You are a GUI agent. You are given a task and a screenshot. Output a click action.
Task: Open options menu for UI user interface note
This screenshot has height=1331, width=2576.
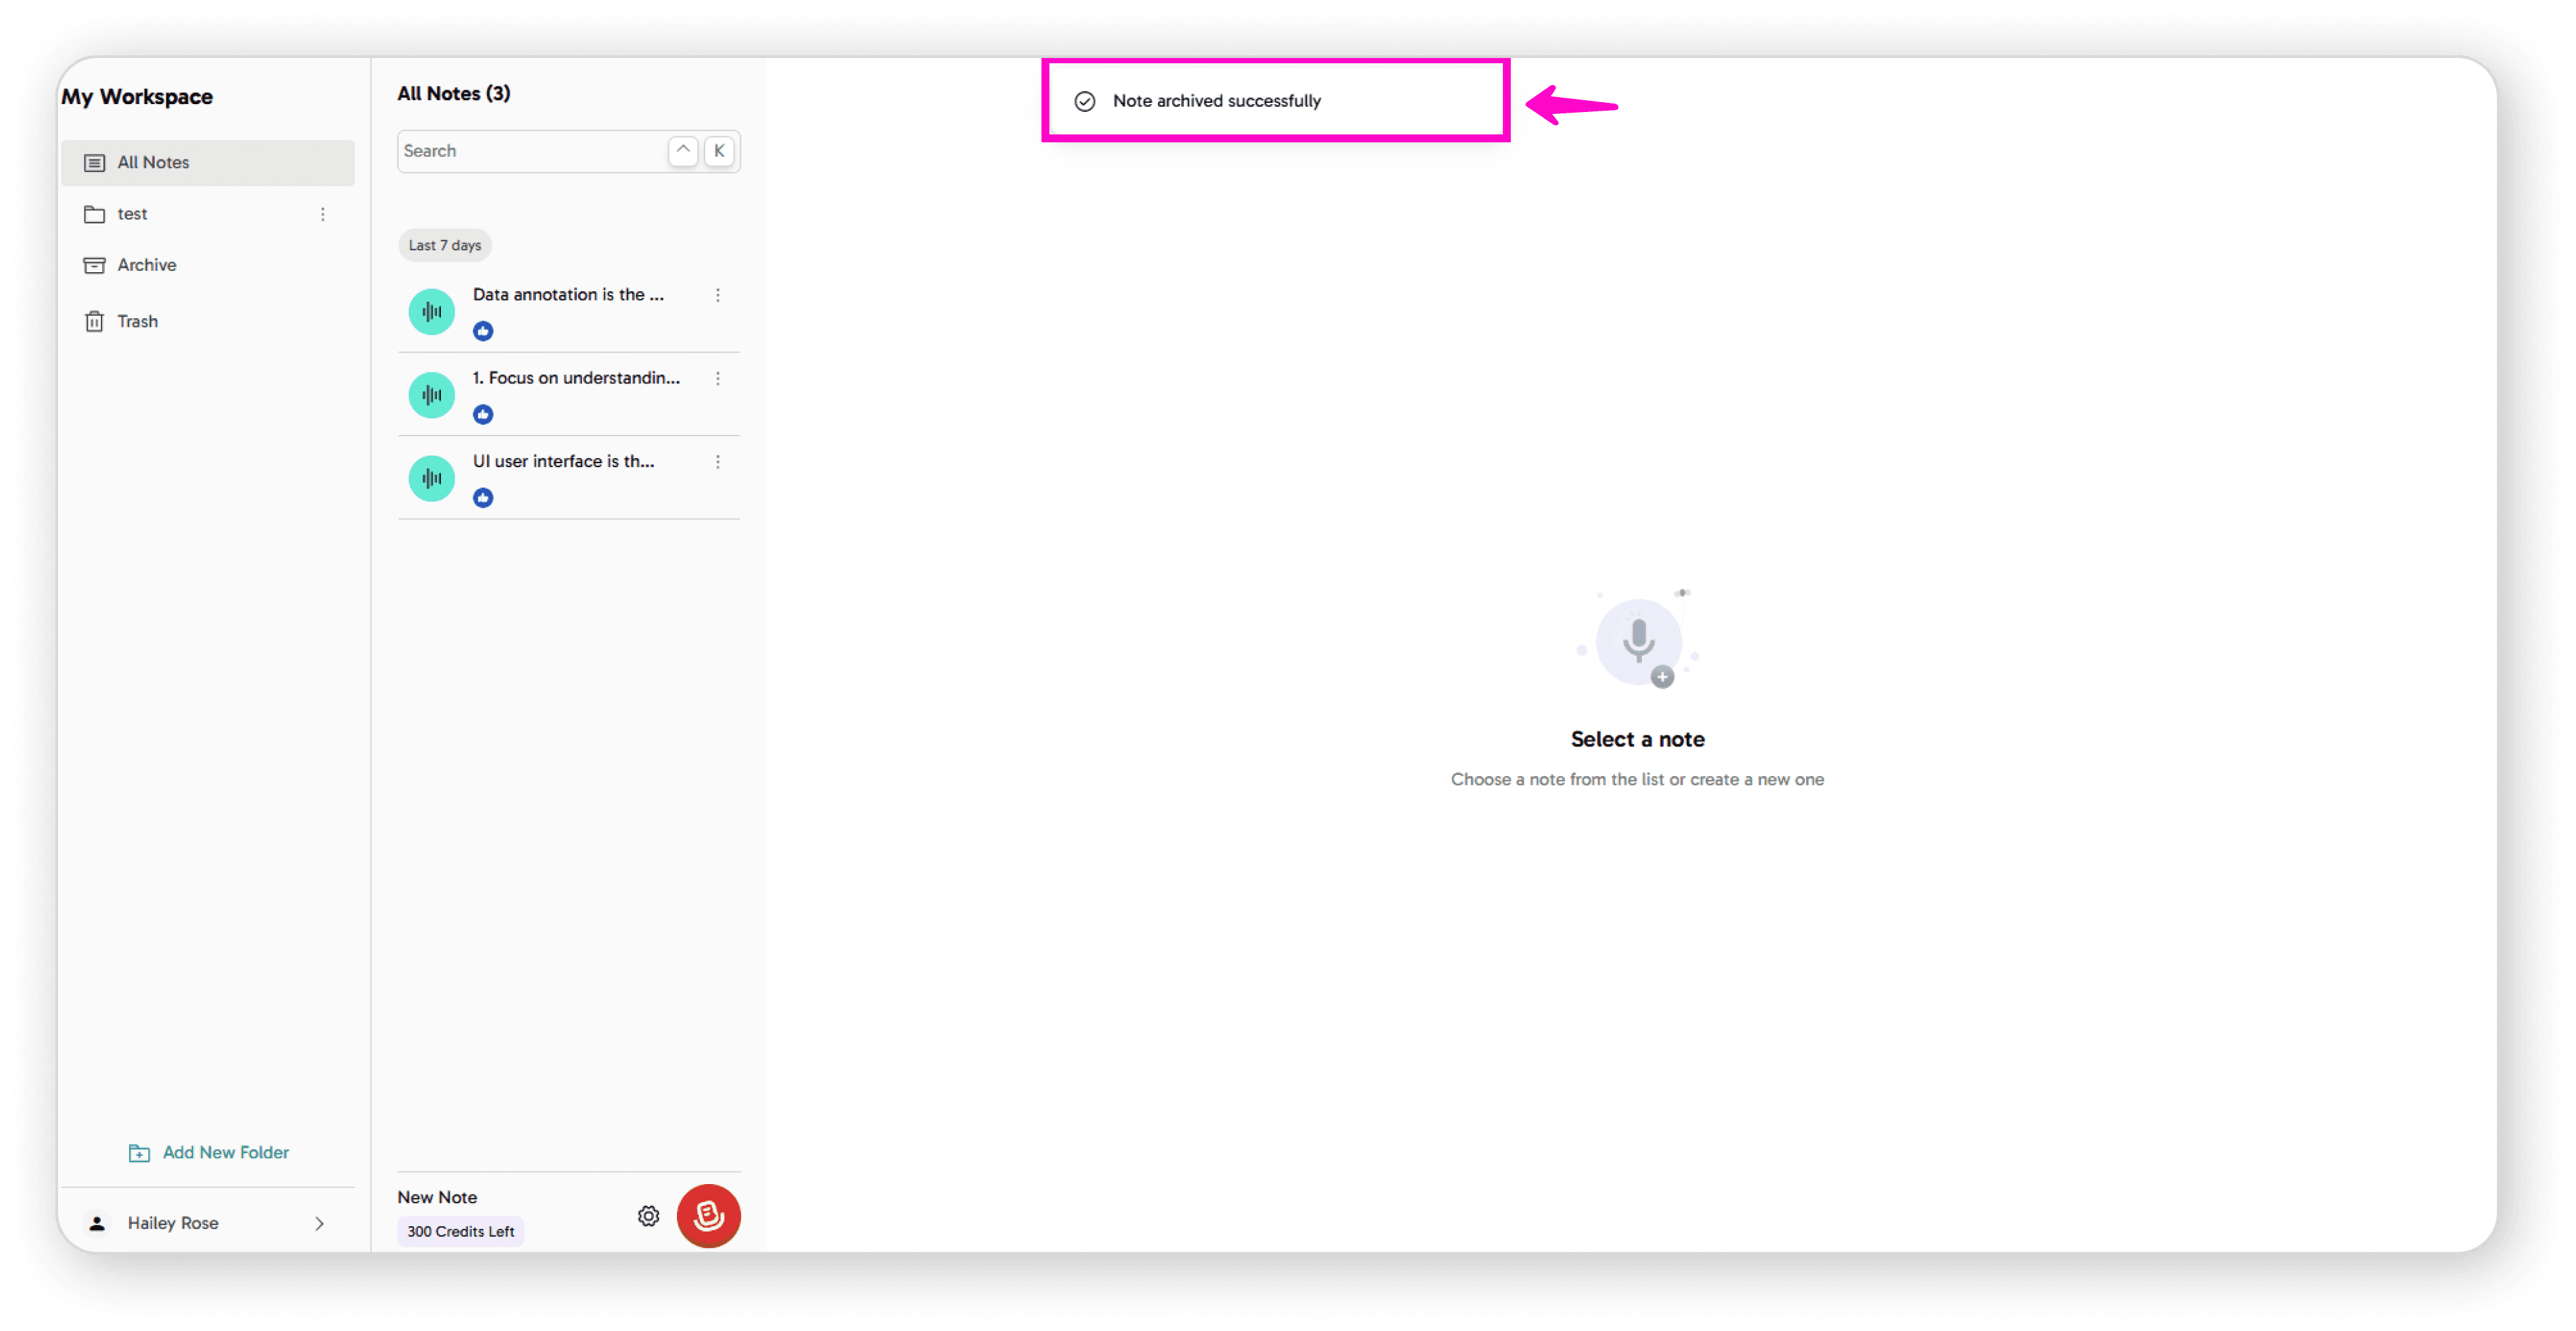717,462
